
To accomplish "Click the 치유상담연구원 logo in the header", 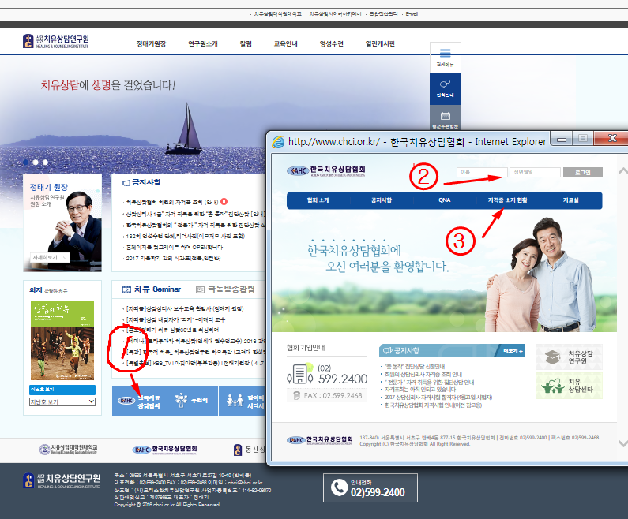I will point(55,41).
